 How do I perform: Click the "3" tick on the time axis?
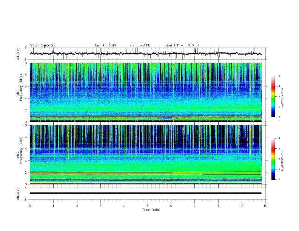100,206
